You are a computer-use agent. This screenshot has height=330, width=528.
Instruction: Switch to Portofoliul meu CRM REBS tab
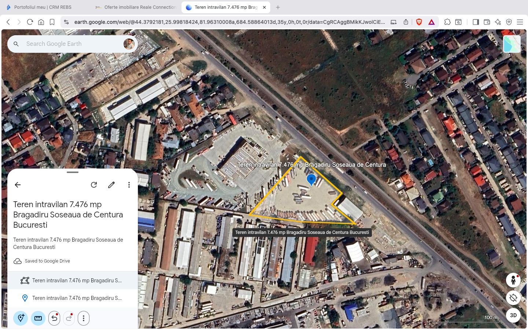coord(43,7)
